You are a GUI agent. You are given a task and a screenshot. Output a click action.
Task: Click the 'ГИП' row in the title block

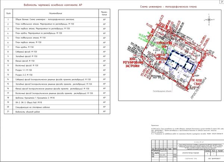[x=164, y=157]
